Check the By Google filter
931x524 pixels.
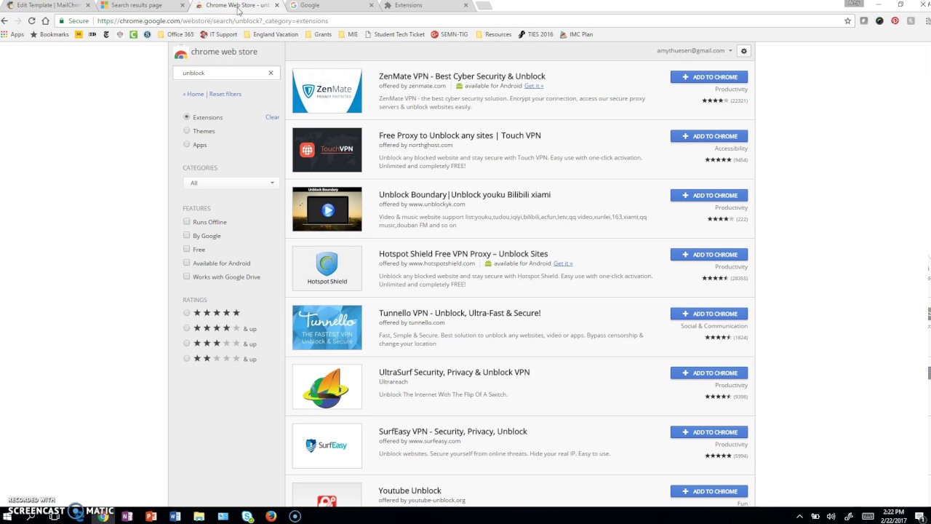(187, 235)
